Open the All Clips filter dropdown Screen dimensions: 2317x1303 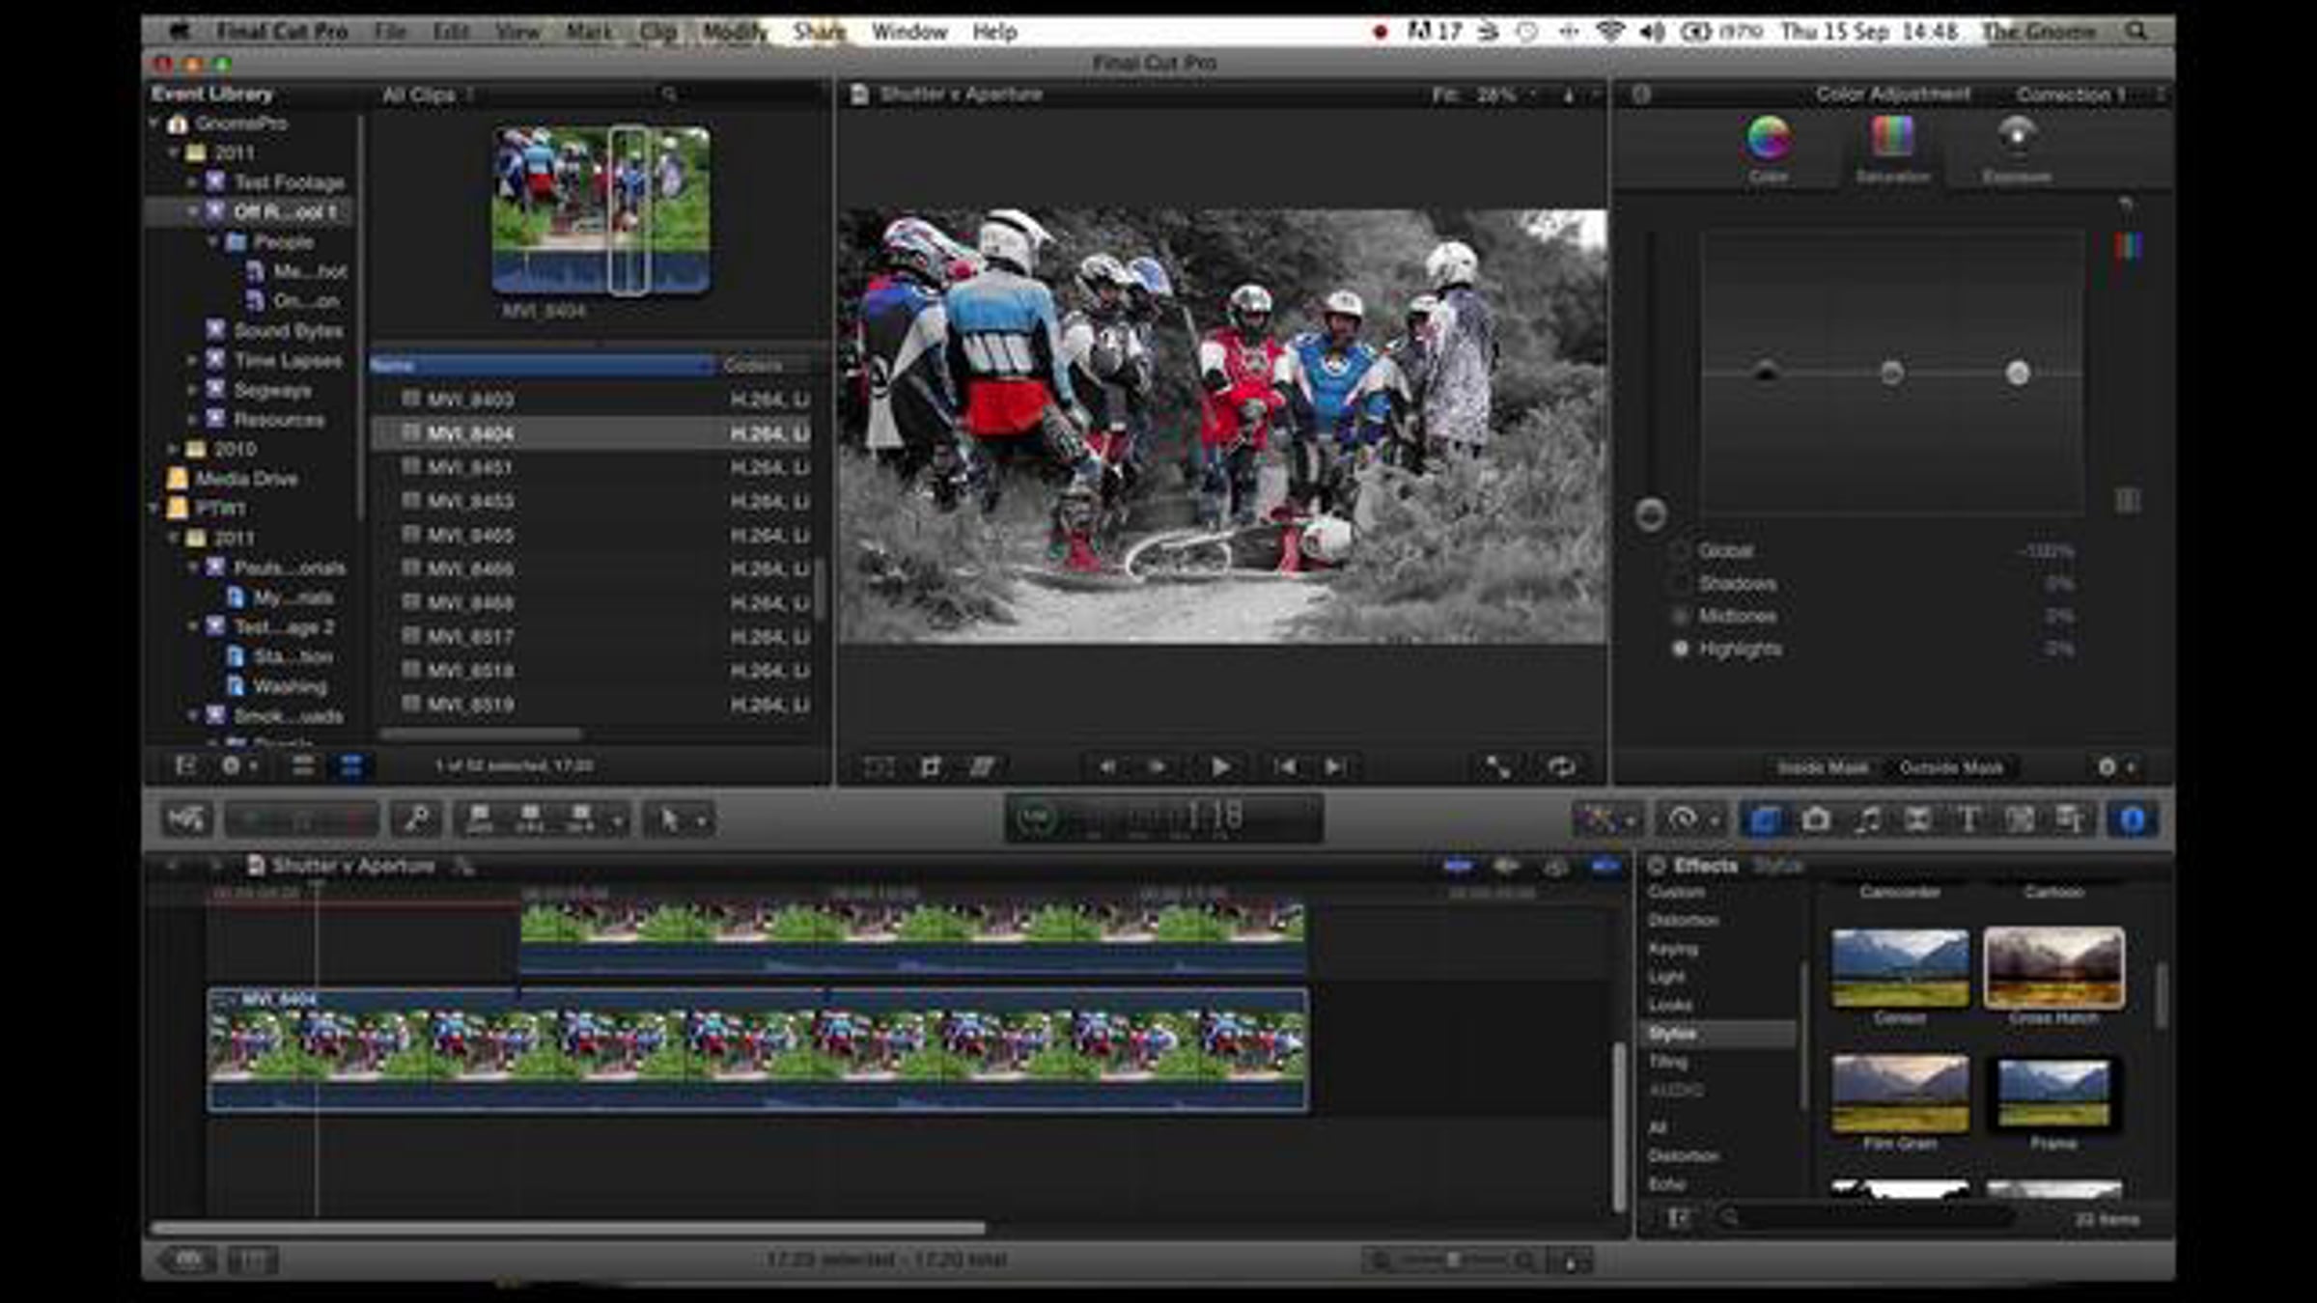tap(428, 95)
